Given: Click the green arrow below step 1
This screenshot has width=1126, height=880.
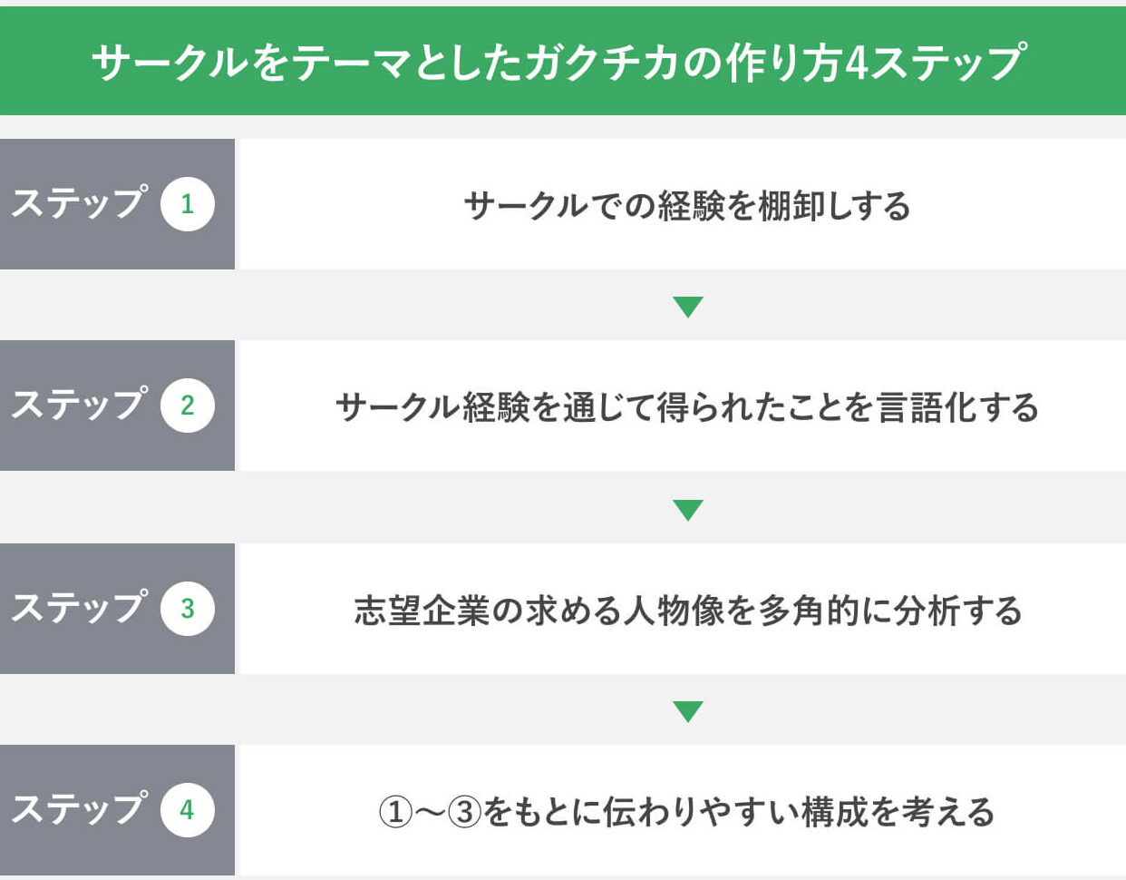Looking at the screenshot, I should coord(689,308).
